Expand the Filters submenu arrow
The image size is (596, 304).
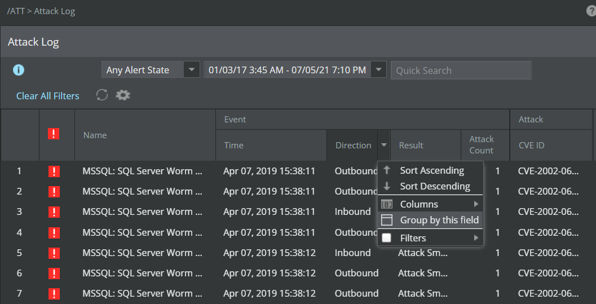476,238
